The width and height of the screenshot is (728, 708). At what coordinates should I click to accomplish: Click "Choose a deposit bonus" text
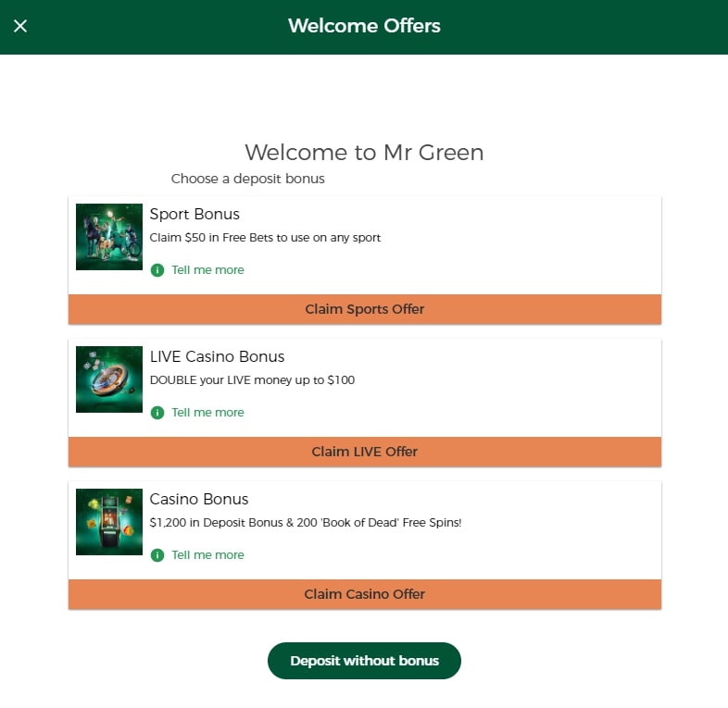pos(248,179)
